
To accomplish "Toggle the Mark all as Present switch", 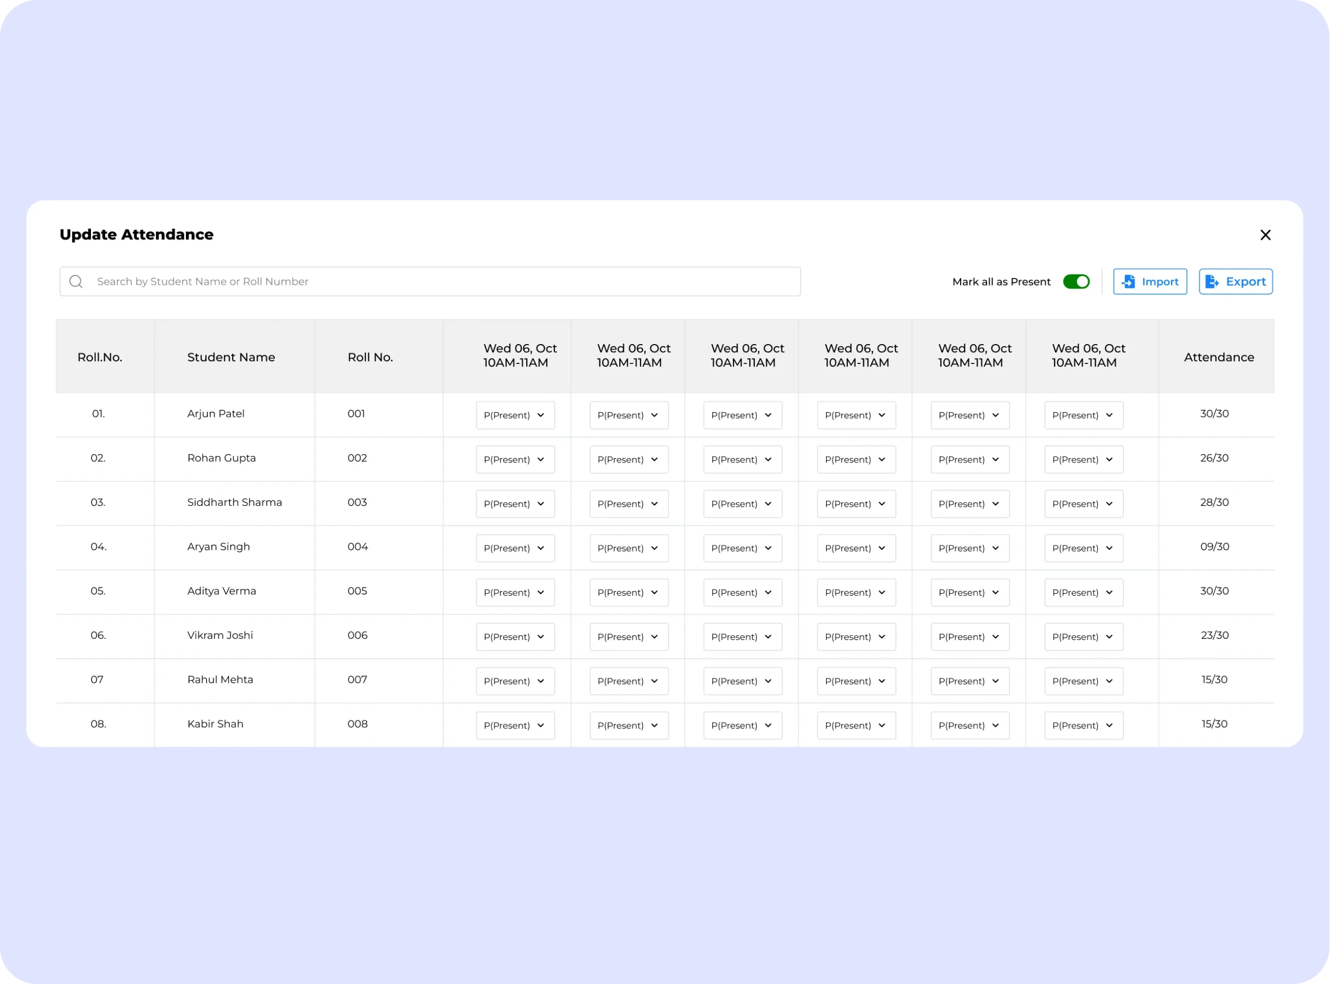I will coord(1076,282).
